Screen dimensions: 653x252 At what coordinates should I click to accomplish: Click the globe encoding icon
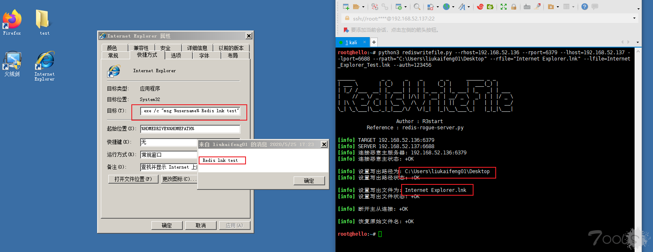[446, 7]
